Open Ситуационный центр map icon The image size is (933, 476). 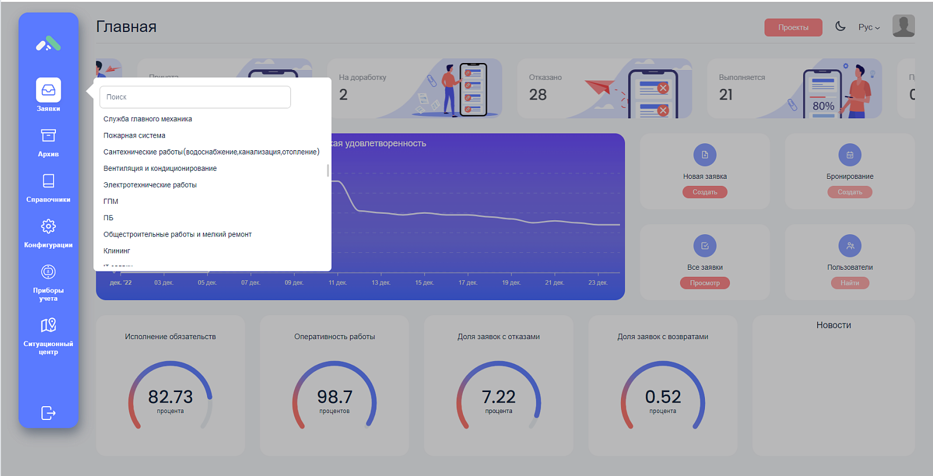tap(48, 325)
